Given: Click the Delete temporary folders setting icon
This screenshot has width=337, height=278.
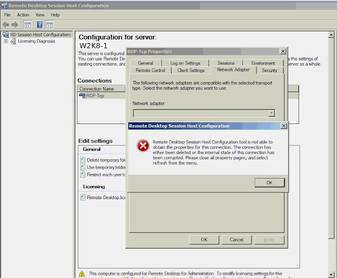Looking at the screenshot, I should pos(83,160).
